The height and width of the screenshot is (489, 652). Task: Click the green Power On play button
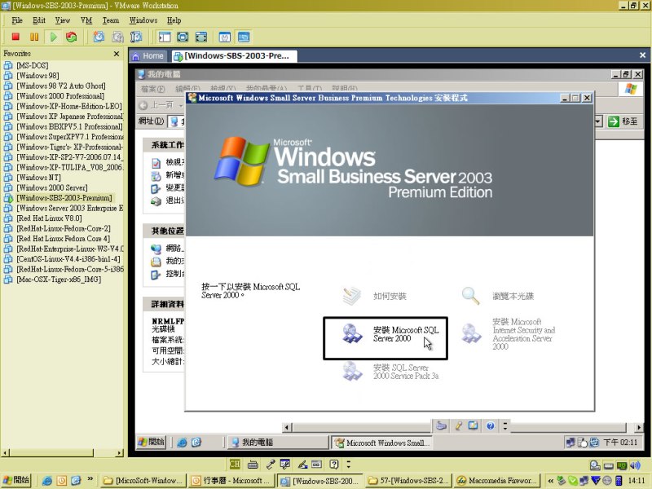coord(53,37)
